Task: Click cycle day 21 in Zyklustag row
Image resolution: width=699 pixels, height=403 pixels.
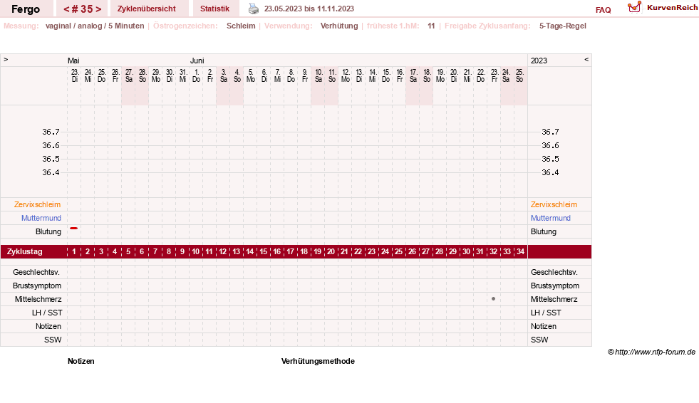Action: pyautogui.click(x=344, y=251)
